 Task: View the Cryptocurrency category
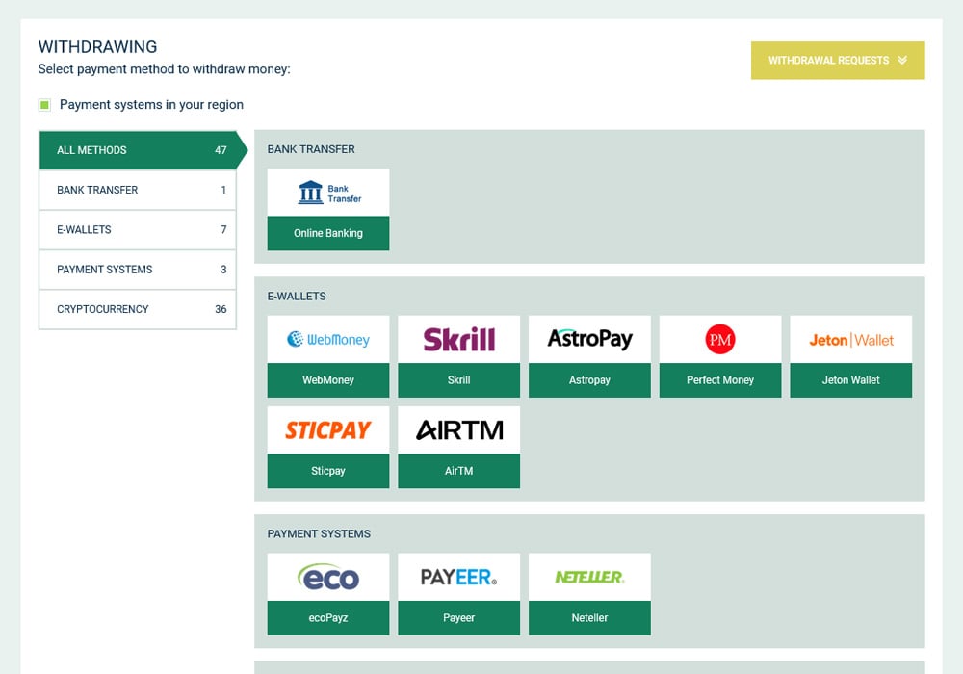pos(138,309)
